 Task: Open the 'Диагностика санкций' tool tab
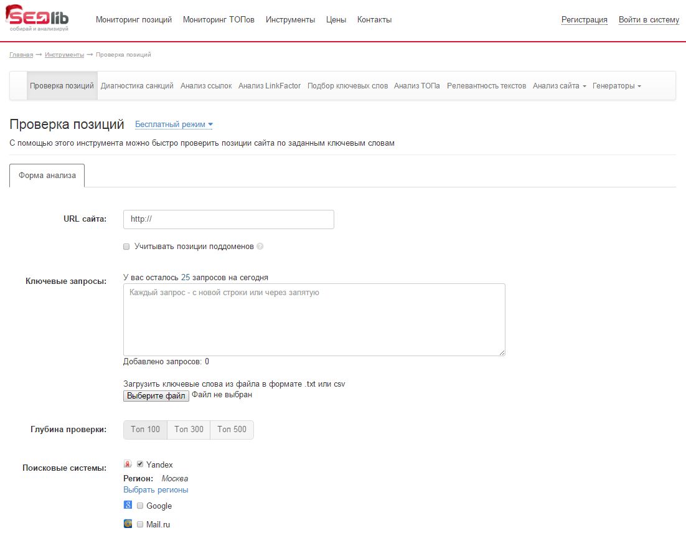tap(137, 86)
